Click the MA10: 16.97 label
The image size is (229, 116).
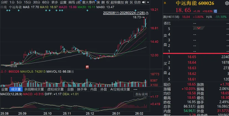click(x=49, y=7)
